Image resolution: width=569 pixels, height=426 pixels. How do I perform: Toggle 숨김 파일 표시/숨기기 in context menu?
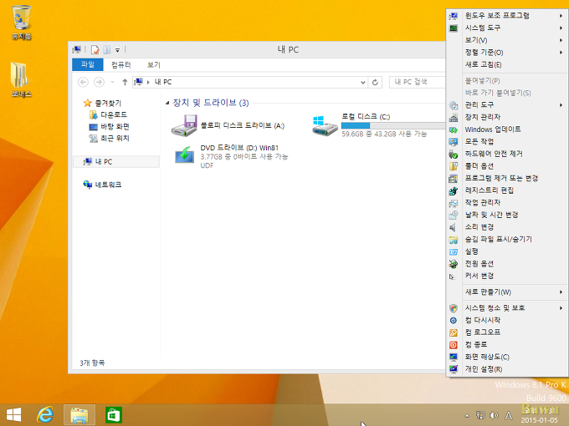(x=507, y=240)
